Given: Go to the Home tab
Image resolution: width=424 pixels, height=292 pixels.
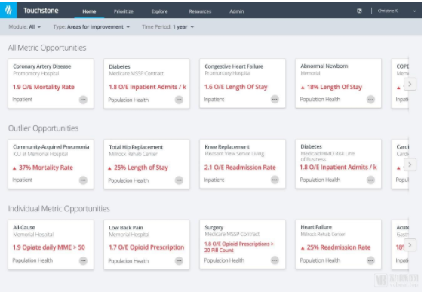Looking at the screenshot, I should pos(89,11).
